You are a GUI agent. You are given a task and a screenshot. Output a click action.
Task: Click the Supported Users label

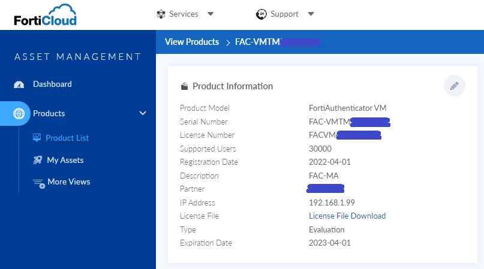(208, 149)
